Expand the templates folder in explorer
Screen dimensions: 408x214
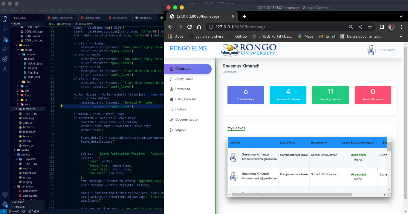(29, 109)
